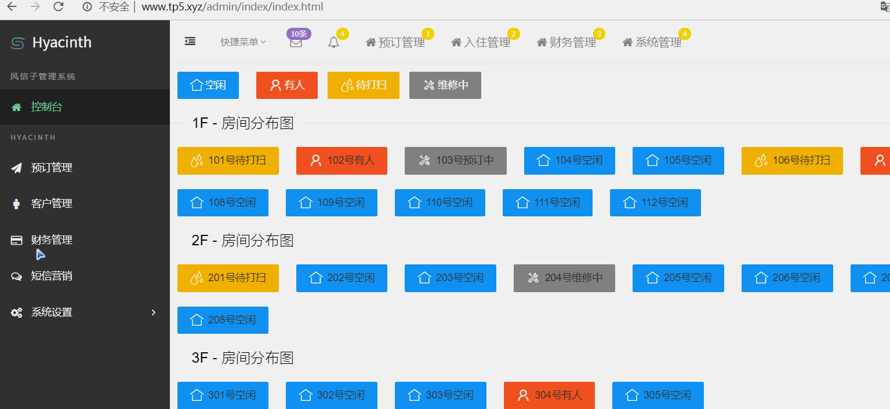Click the blue 空闲 status filter button

(208, 85)
